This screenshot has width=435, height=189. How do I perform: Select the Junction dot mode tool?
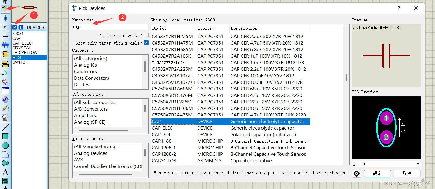(5, 18)
